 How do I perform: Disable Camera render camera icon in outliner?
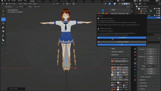(x=159, y=11)
